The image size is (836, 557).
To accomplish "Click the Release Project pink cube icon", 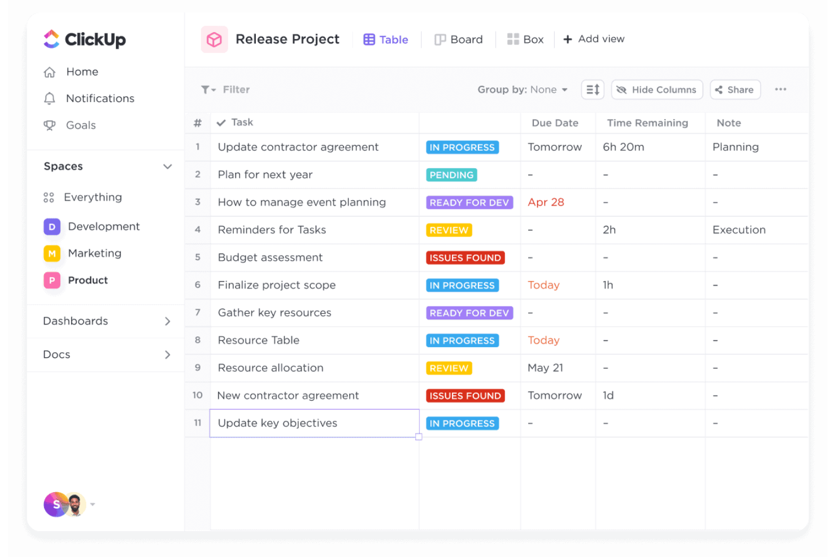I will [214, 39].
